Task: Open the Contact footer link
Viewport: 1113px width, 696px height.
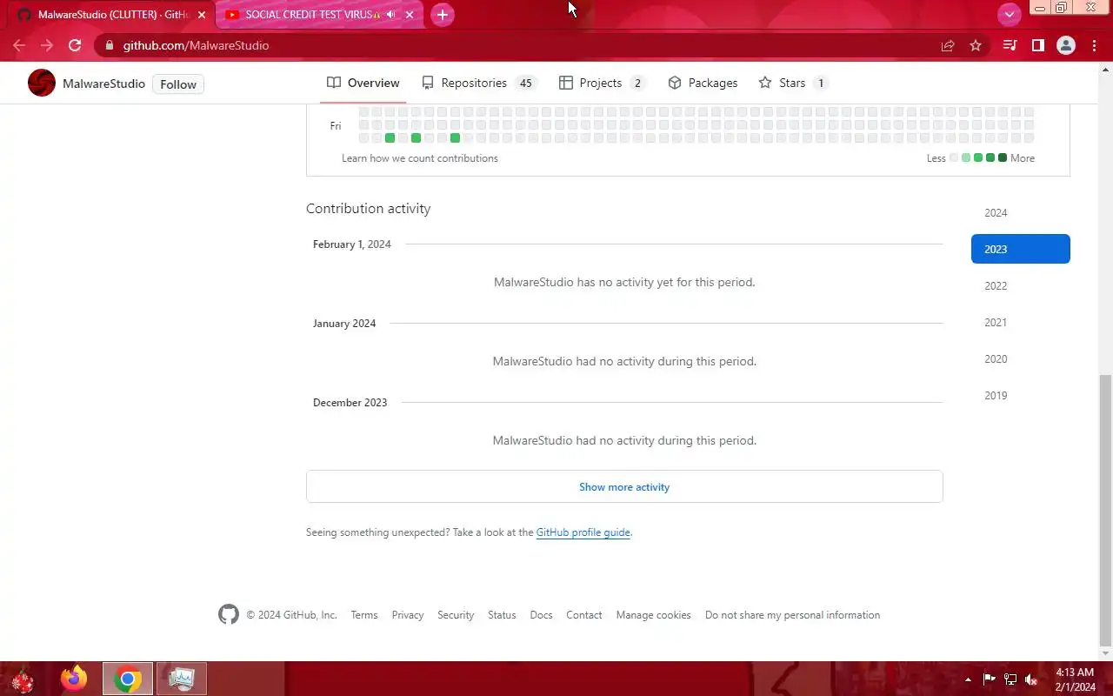Action: pyautogui.click(x=584, y=615)
